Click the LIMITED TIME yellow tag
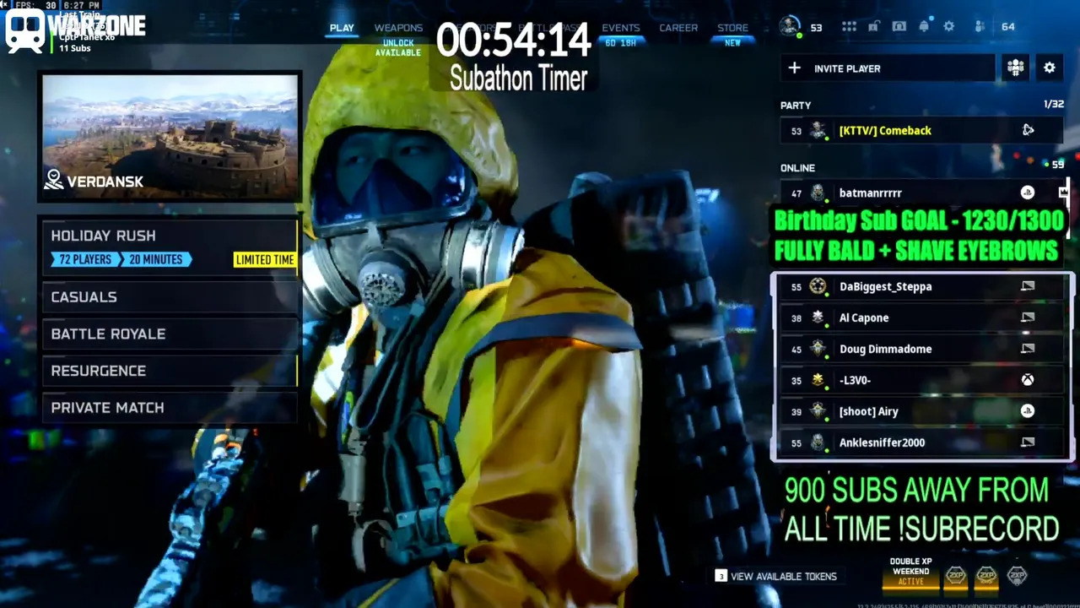The width and height of the screenshot is (1080, 608). [x=265, y=259]
